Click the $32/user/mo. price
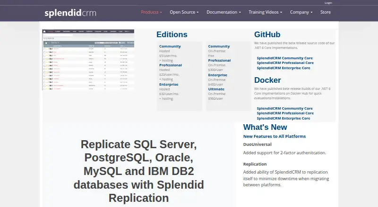The height and width of the screenshot is (207, 378). (x=169, y=94)
